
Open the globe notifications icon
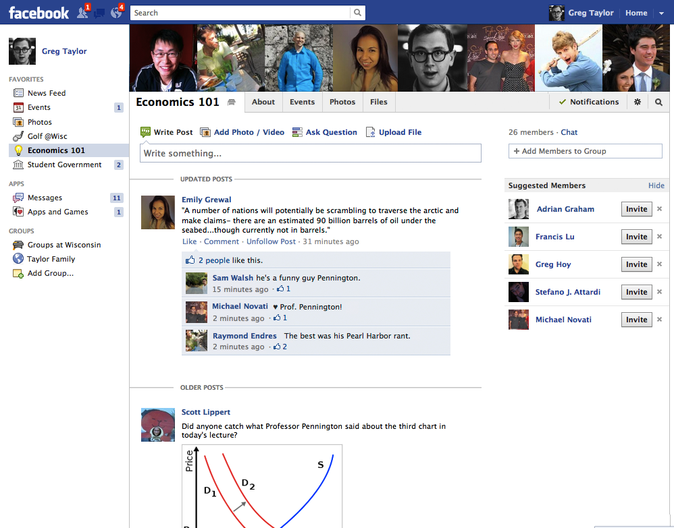(x=116, y=13)
